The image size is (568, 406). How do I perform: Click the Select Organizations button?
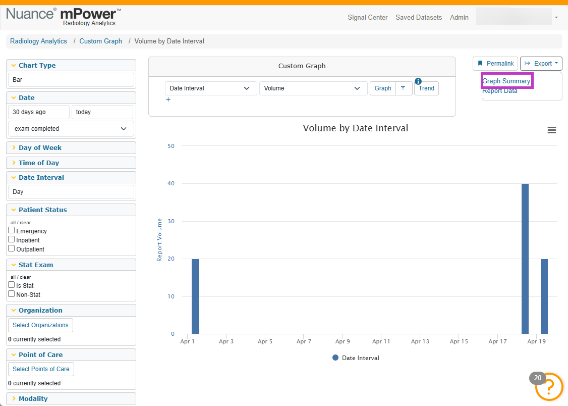[x=40, y=325]
